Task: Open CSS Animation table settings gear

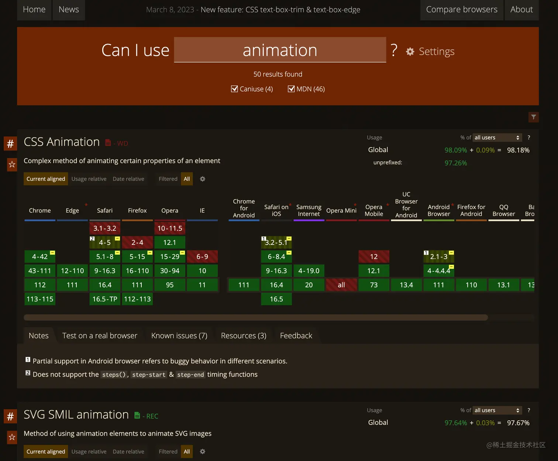Action: click(x=203, y=179)
